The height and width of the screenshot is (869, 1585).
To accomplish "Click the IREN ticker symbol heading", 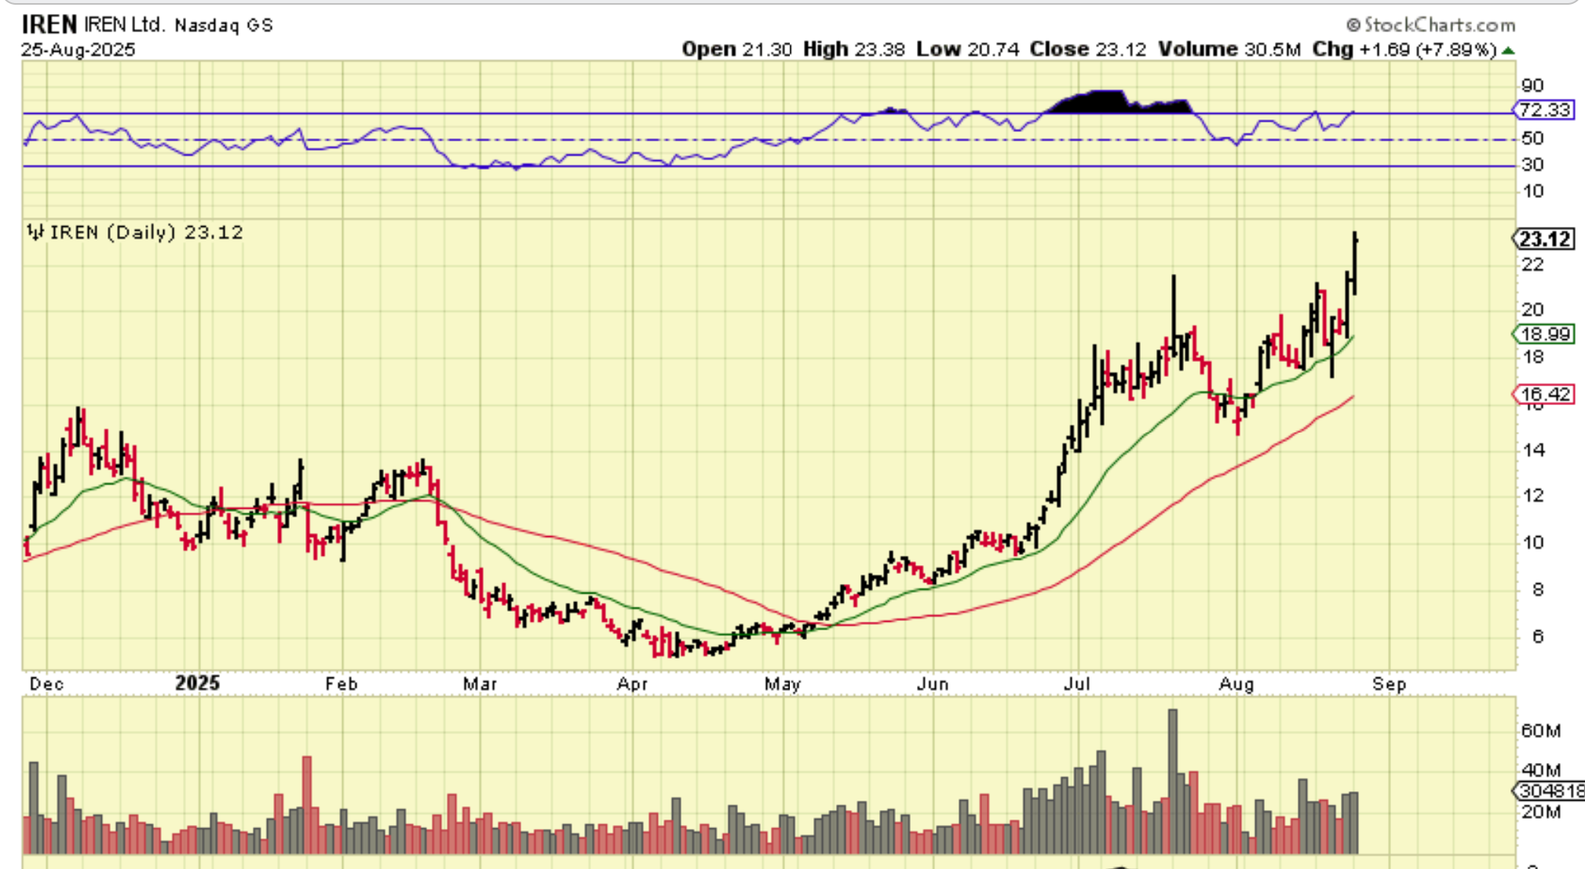I will click(x=49, y=24).
